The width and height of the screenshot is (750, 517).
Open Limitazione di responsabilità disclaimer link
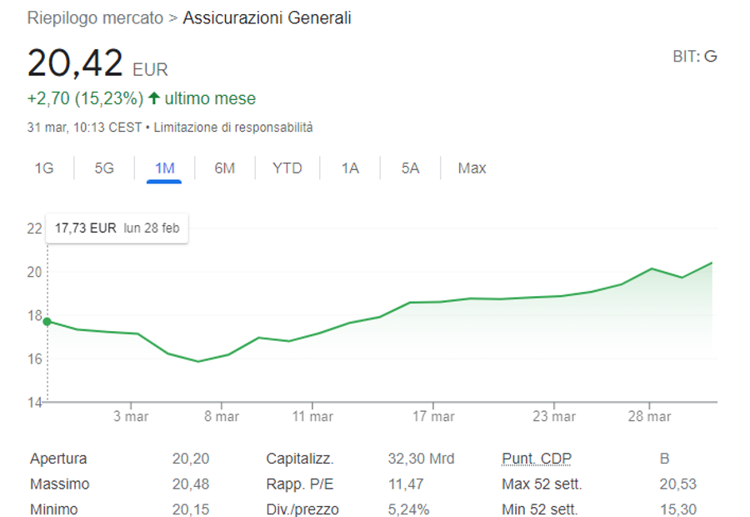[233, 128]
